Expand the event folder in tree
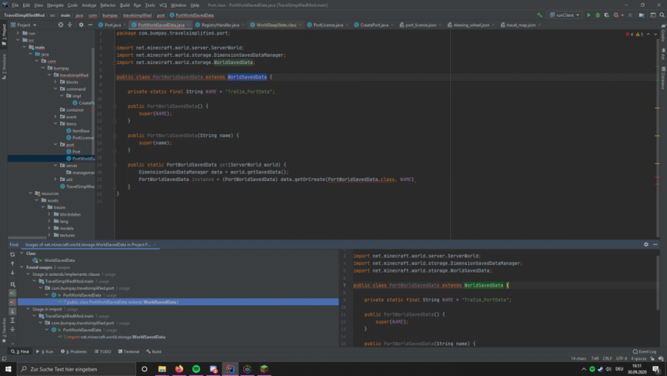This screenshot has width=667, height=376. tap(57, 117)
